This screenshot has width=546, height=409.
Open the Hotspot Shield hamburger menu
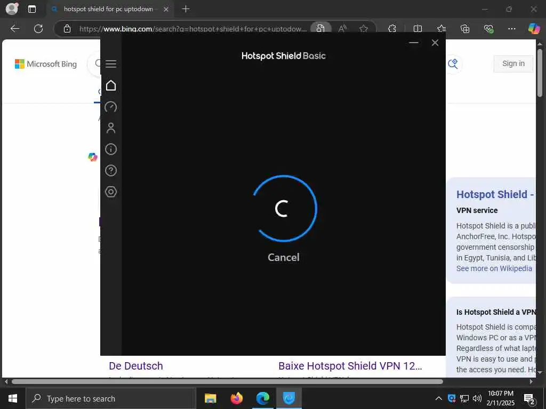111,64
